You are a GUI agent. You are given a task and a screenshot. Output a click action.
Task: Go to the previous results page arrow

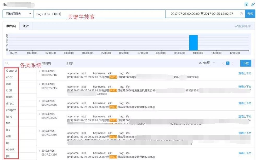[x=223, y=63]
